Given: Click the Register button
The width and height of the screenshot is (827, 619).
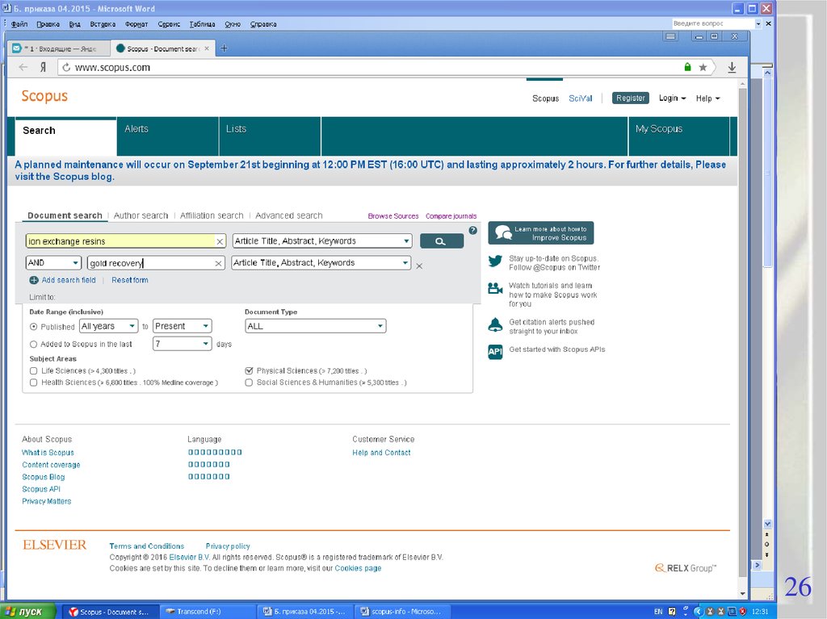Looking at the screenshot, I should tap(630, 98).
